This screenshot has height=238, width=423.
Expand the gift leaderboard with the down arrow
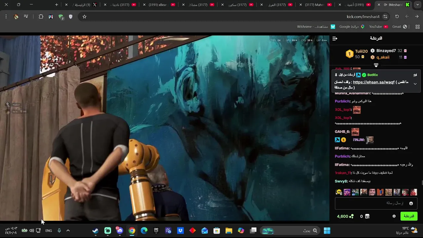(376, 65)
